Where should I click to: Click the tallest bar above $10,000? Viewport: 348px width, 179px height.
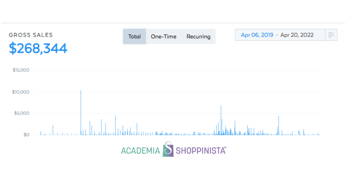81,113
